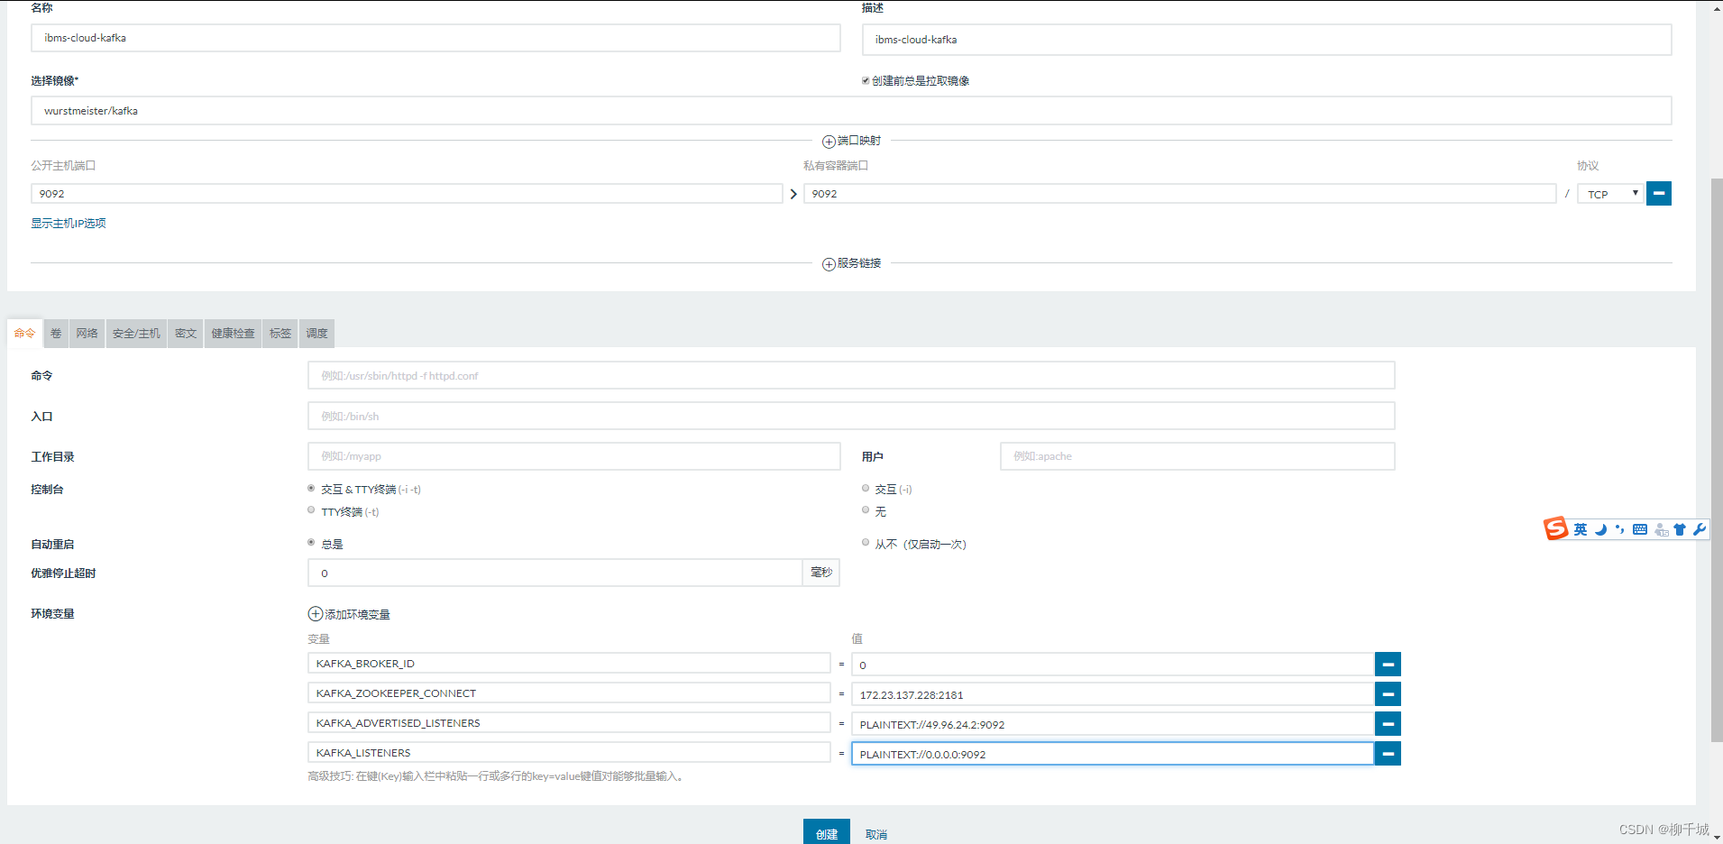Go to the 密文 tab
The image size is (1723, 844).
tap(186, 334)
